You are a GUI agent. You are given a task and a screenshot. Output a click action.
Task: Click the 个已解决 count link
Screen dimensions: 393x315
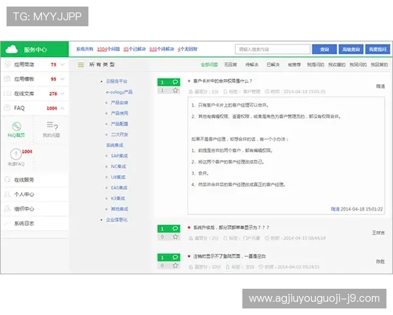click(134, 49)
